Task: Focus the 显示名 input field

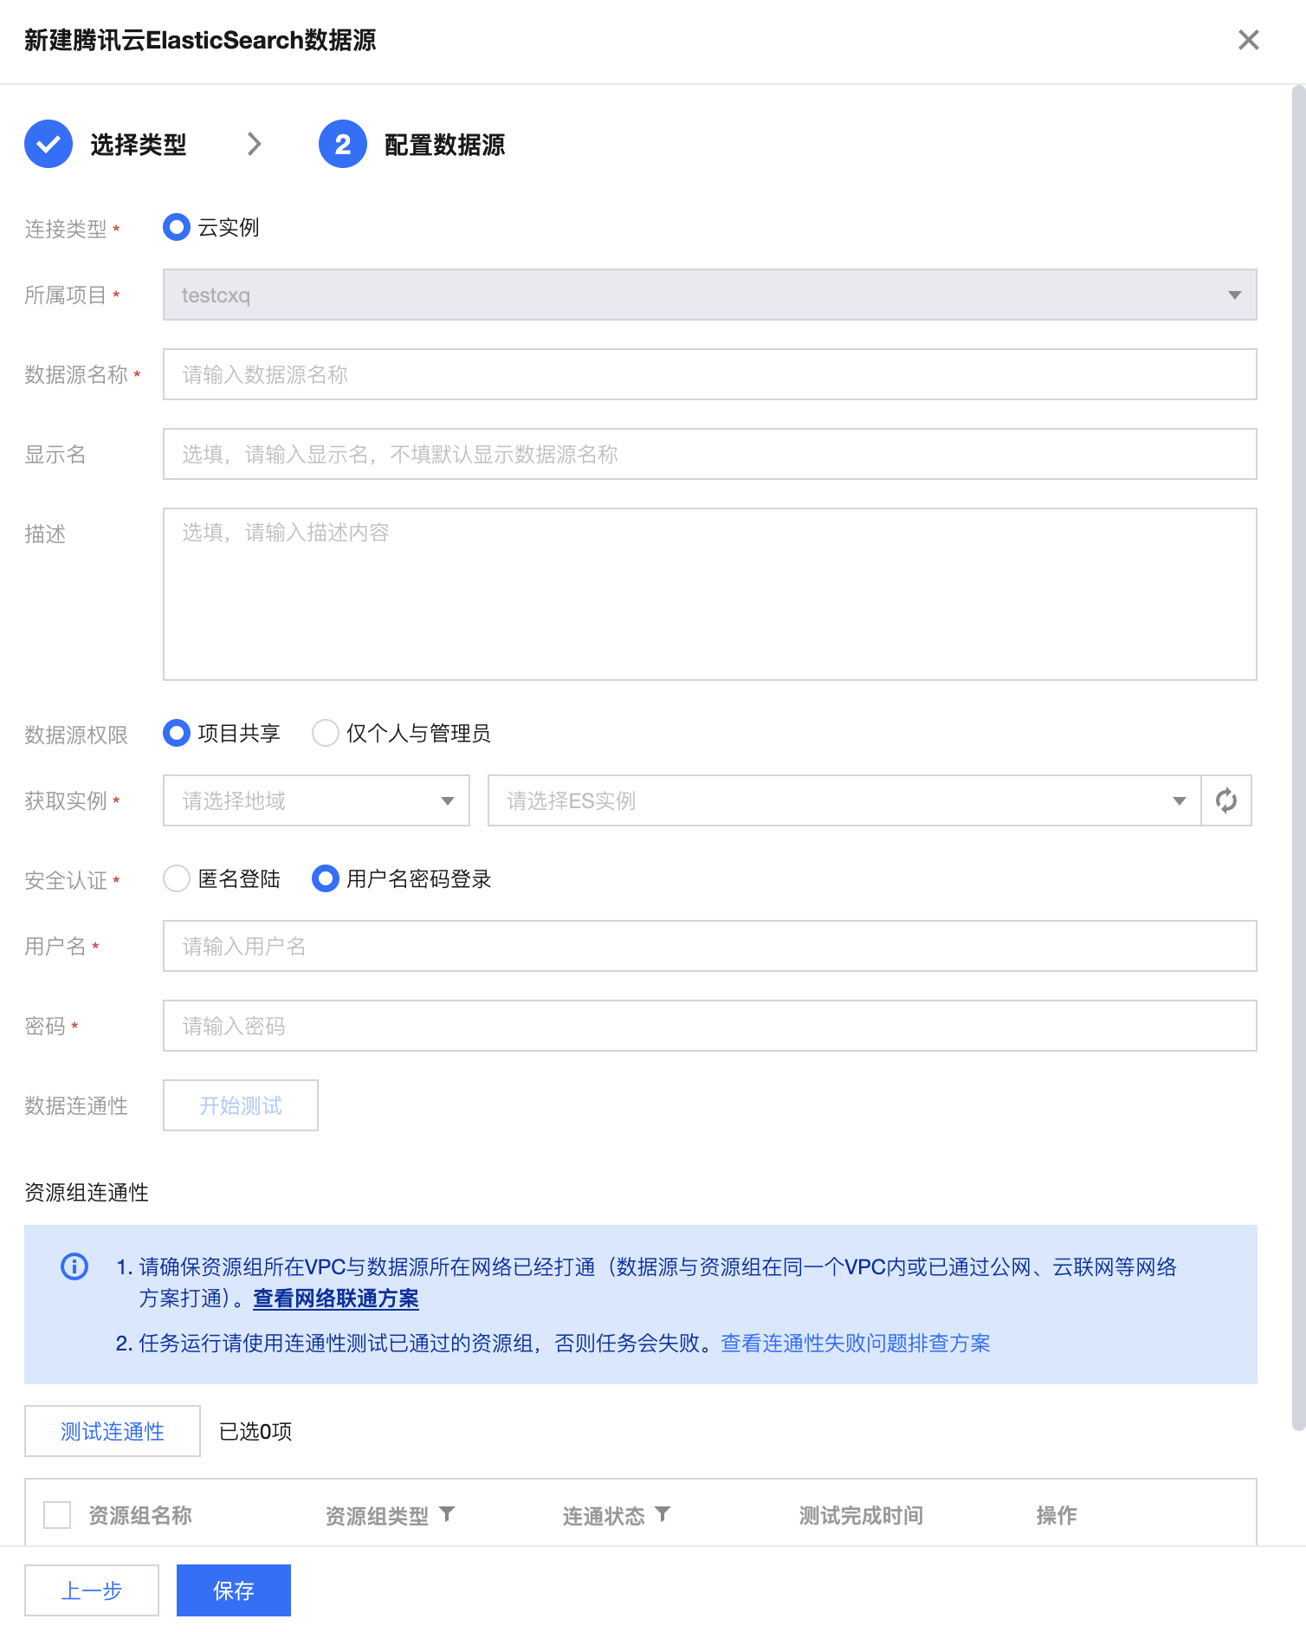Action: tap(710, 454)
